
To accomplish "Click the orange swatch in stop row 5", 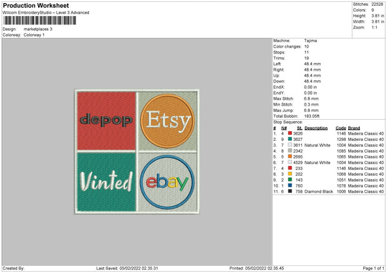I will click(290, 156).
